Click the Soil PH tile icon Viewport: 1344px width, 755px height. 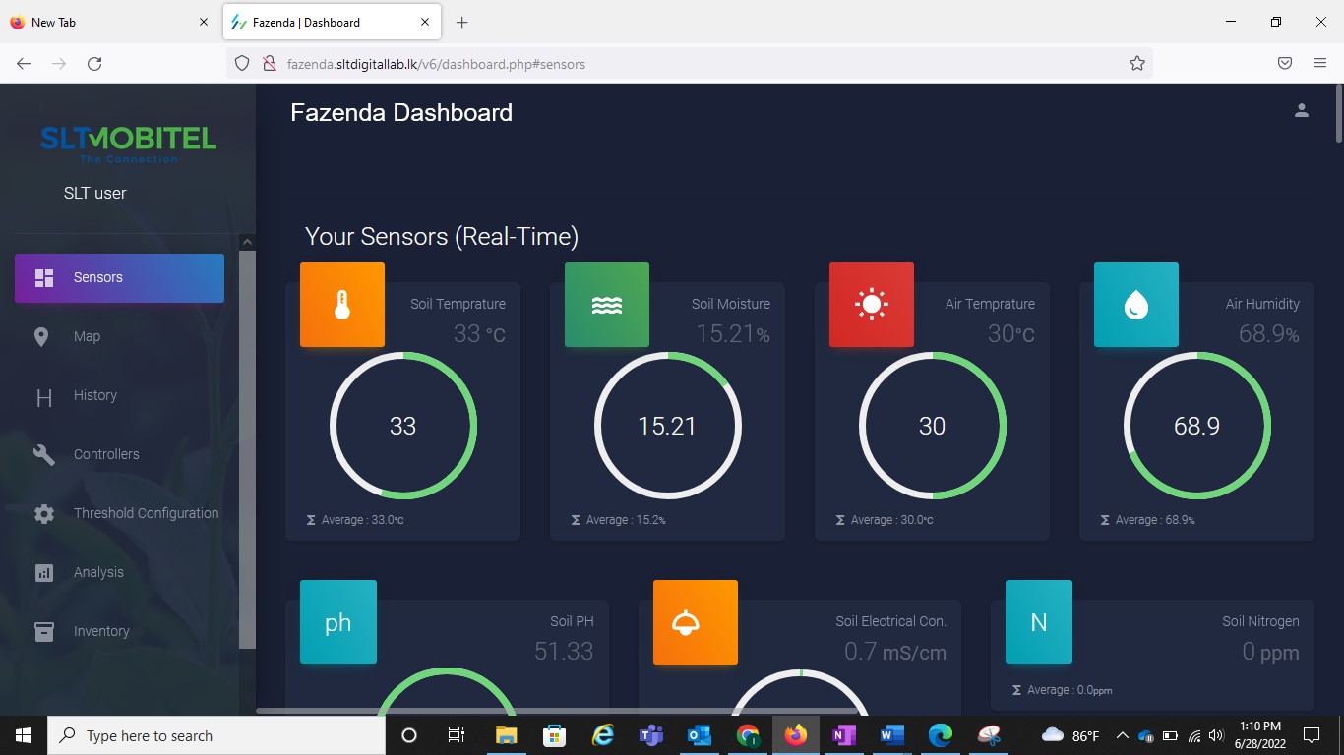point(337,622)
